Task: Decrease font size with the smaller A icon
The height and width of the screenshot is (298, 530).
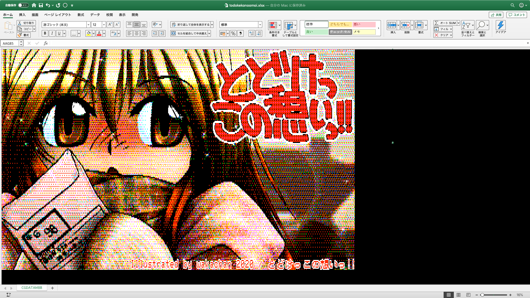Action: (117, 25)
